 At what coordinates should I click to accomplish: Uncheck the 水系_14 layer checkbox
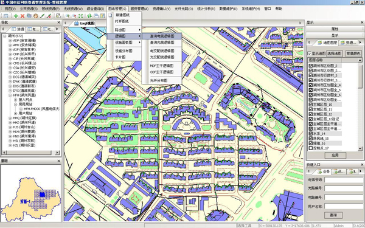point(310,134)
